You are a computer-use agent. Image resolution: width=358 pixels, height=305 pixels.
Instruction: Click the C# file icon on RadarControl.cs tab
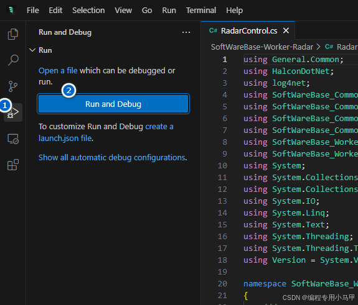coord(213,30)
